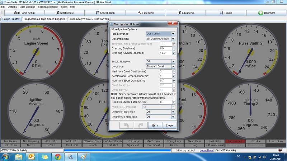Switch to Diagnostics & High Speed Loggers tab
The image size is (287, 161).
pos(44,19)
